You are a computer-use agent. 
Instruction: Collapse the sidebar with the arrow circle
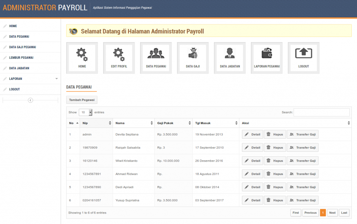(x=30, y=100)
